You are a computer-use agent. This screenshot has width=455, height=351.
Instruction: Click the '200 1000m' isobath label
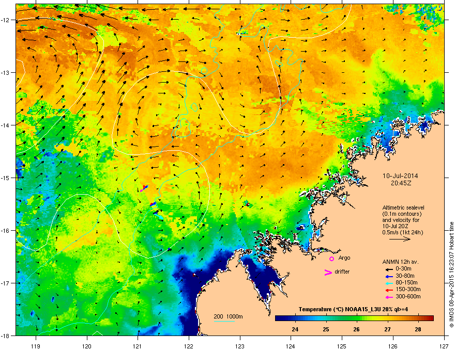point(228,316)
